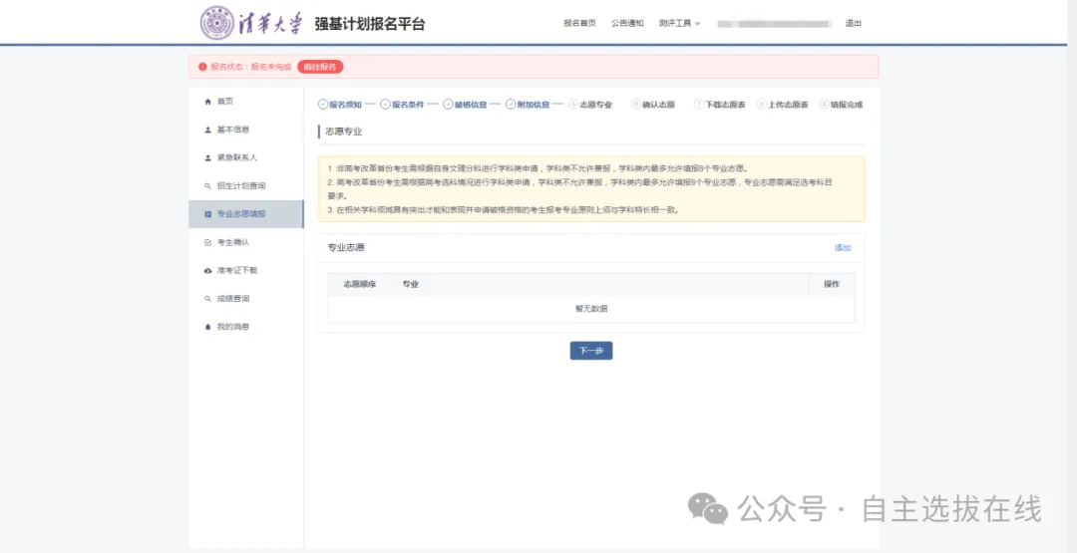Click the 添加 link to add a major
The width and height of the screenshot is (1077, 553).
coord(843,247)
